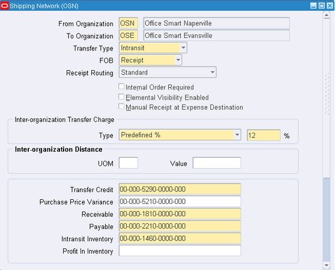Minimize the Shipping Network window

pos(313,5)
